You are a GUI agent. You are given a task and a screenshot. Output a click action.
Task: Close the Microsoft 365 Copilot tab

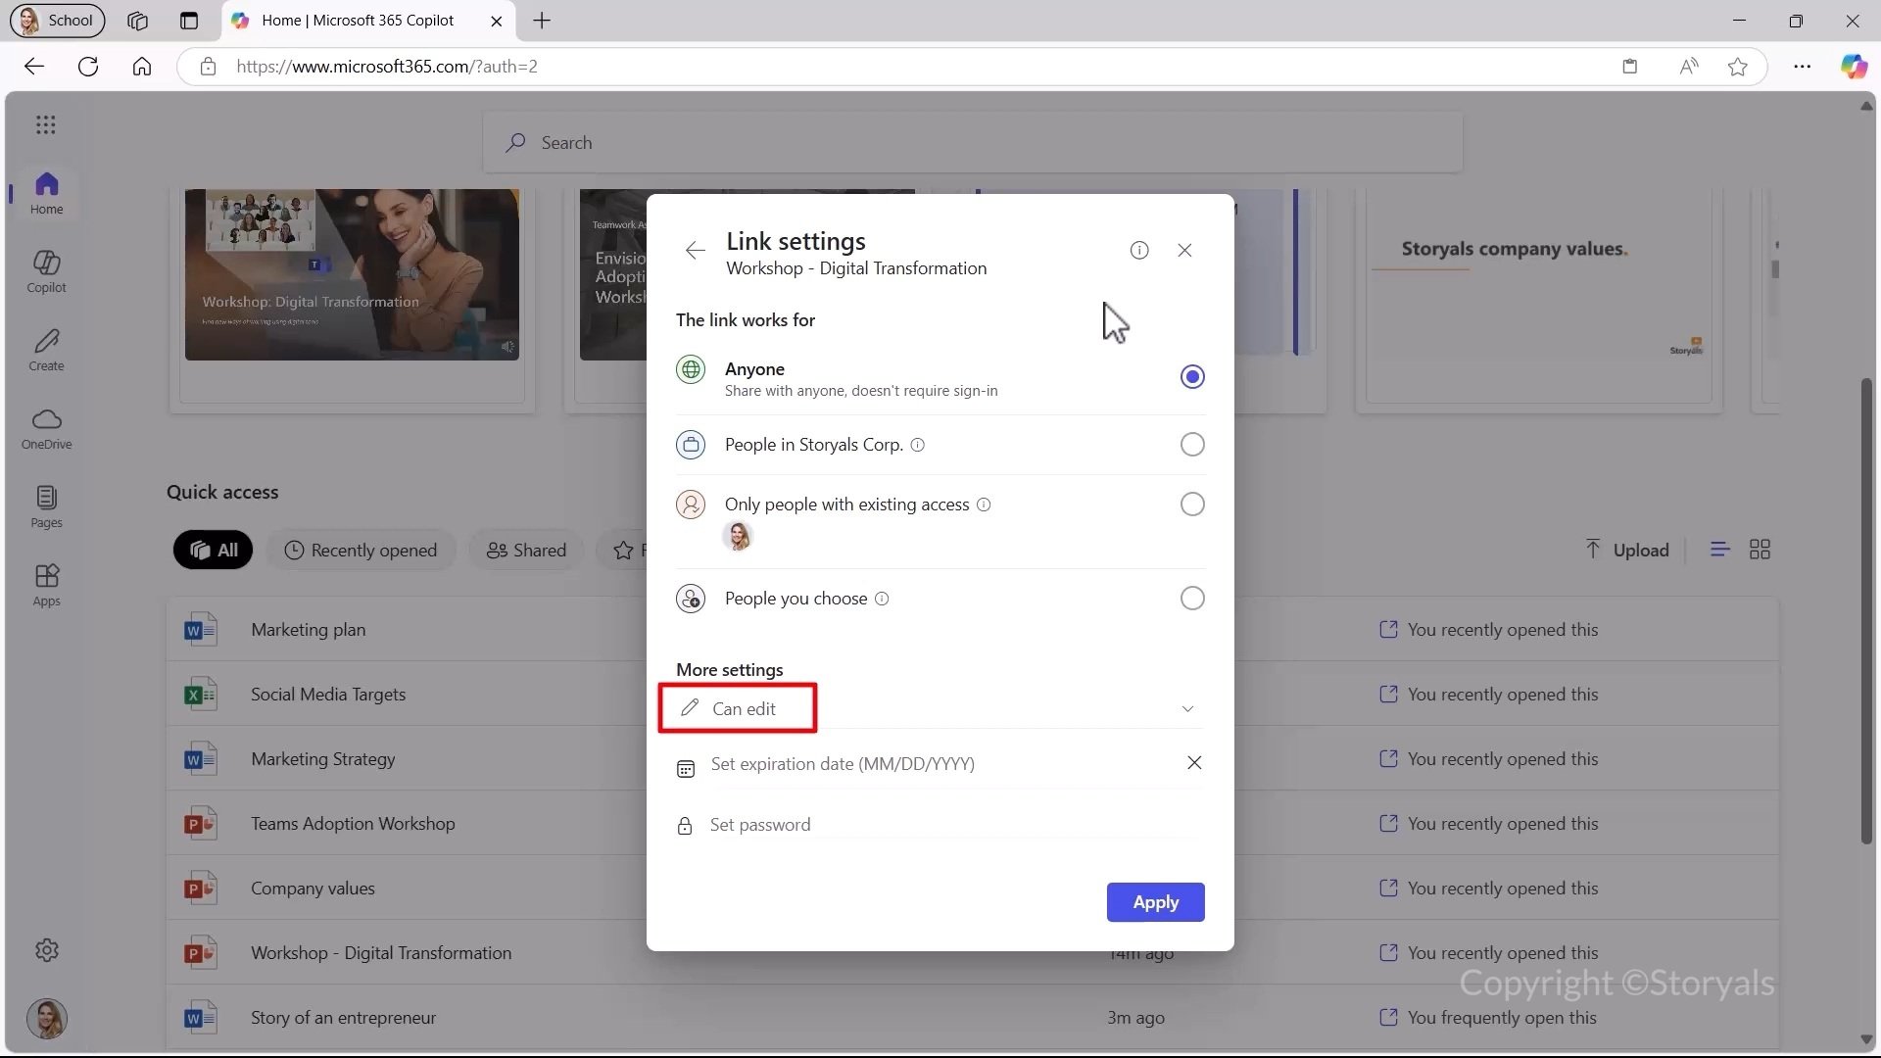[496, 21]
